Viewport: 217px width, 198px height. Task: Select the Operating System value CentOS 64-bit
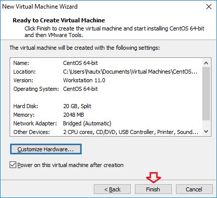[x=80, y=89]
